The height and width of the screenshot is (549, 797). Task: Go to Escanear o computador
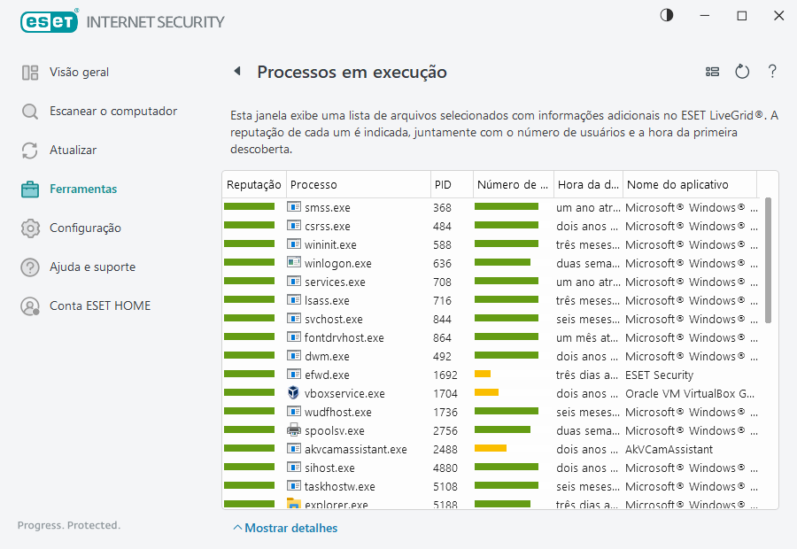click(x=112, y=112)
